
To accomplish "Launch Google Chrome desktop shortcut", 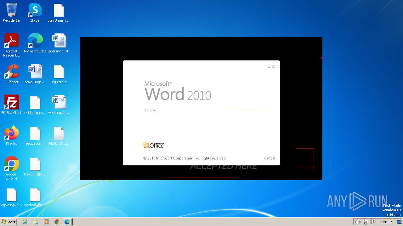I will point(11,169).
